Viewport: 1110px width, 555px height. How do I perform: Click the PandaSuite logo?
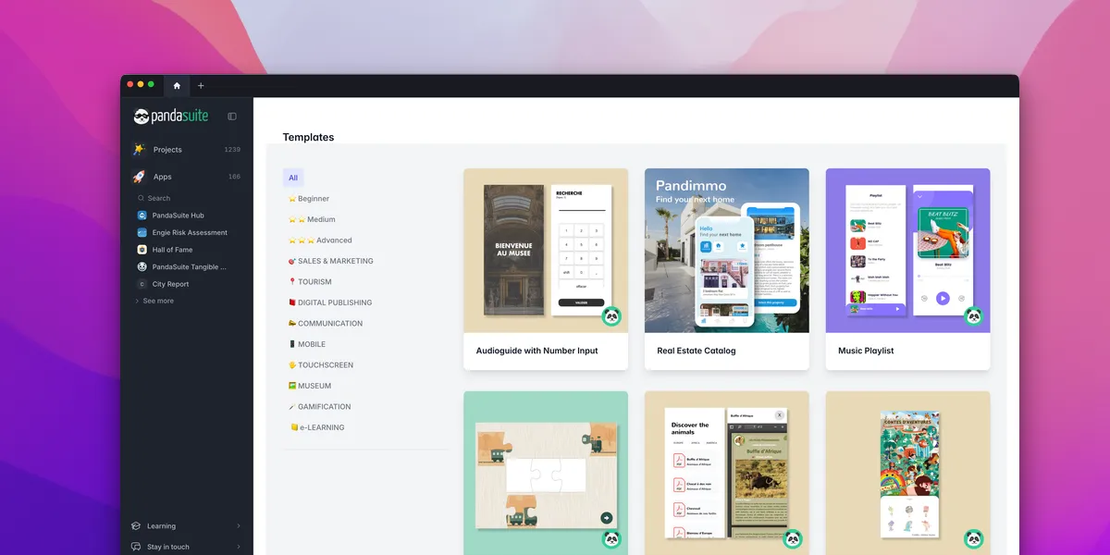pos(171,117)
